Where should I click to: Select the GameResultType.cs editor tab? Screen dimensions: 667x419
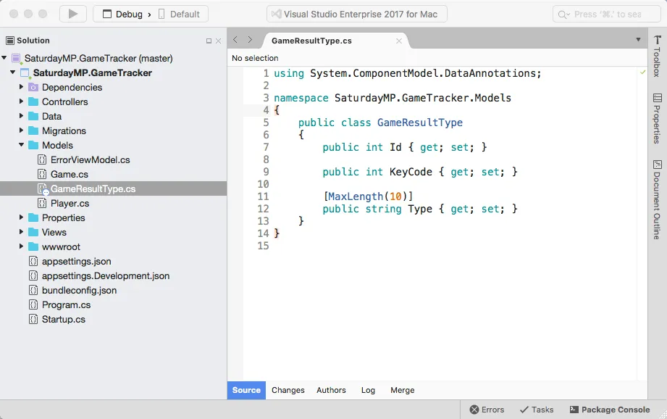coord(311,41)
